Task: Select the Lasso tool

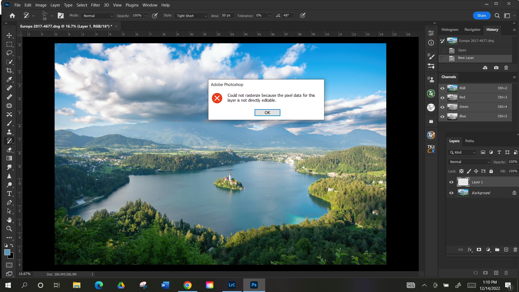Action: pyautogui.click(x=9, y=53)
